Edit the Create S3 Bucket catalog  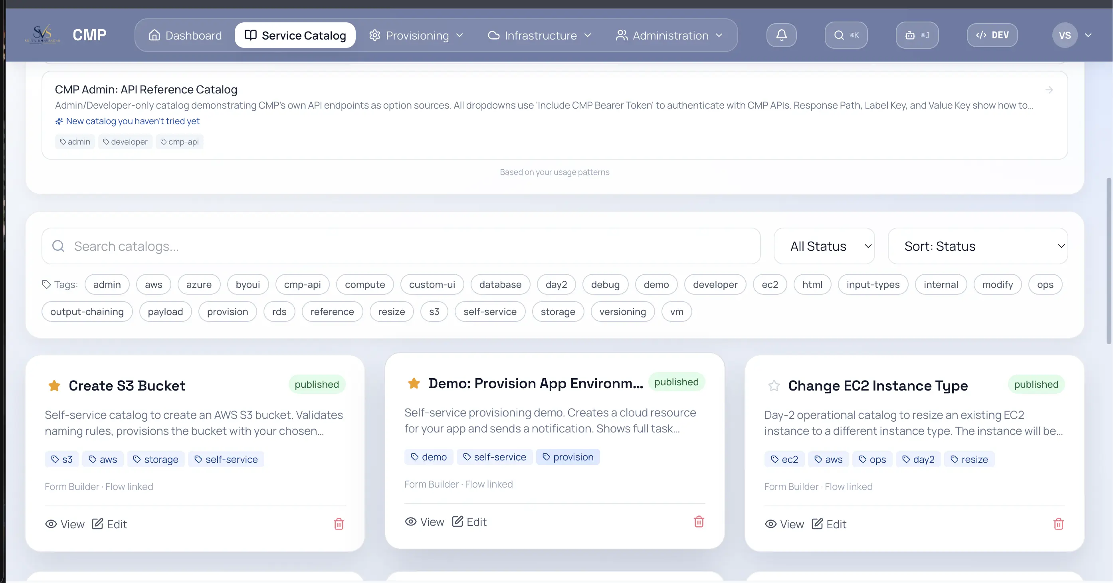[109, 524]
